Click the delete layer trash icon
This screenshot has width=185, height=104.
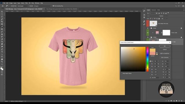182,101
